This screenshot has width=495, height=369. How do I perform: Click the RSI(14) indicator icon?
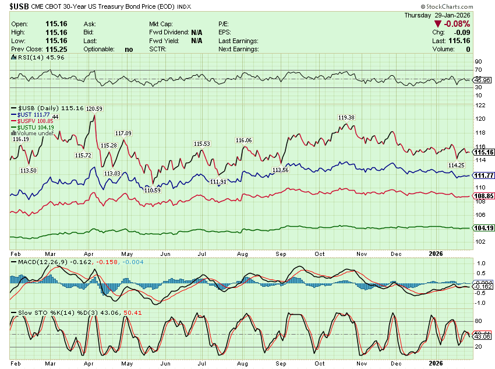[14, 58]
